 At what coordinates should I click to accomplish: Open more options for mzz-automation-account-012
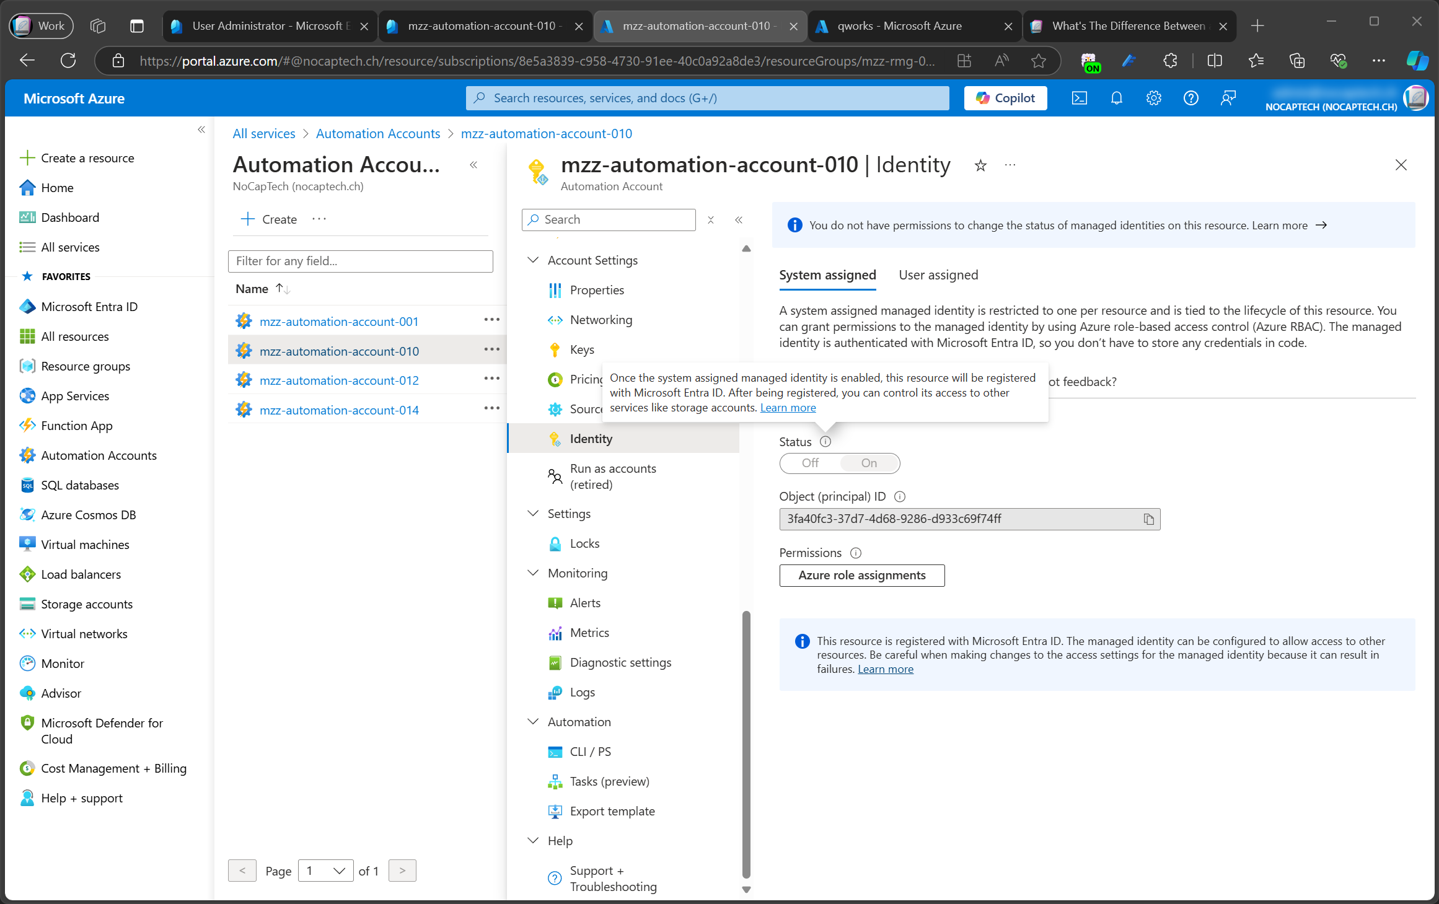[491, 379]
